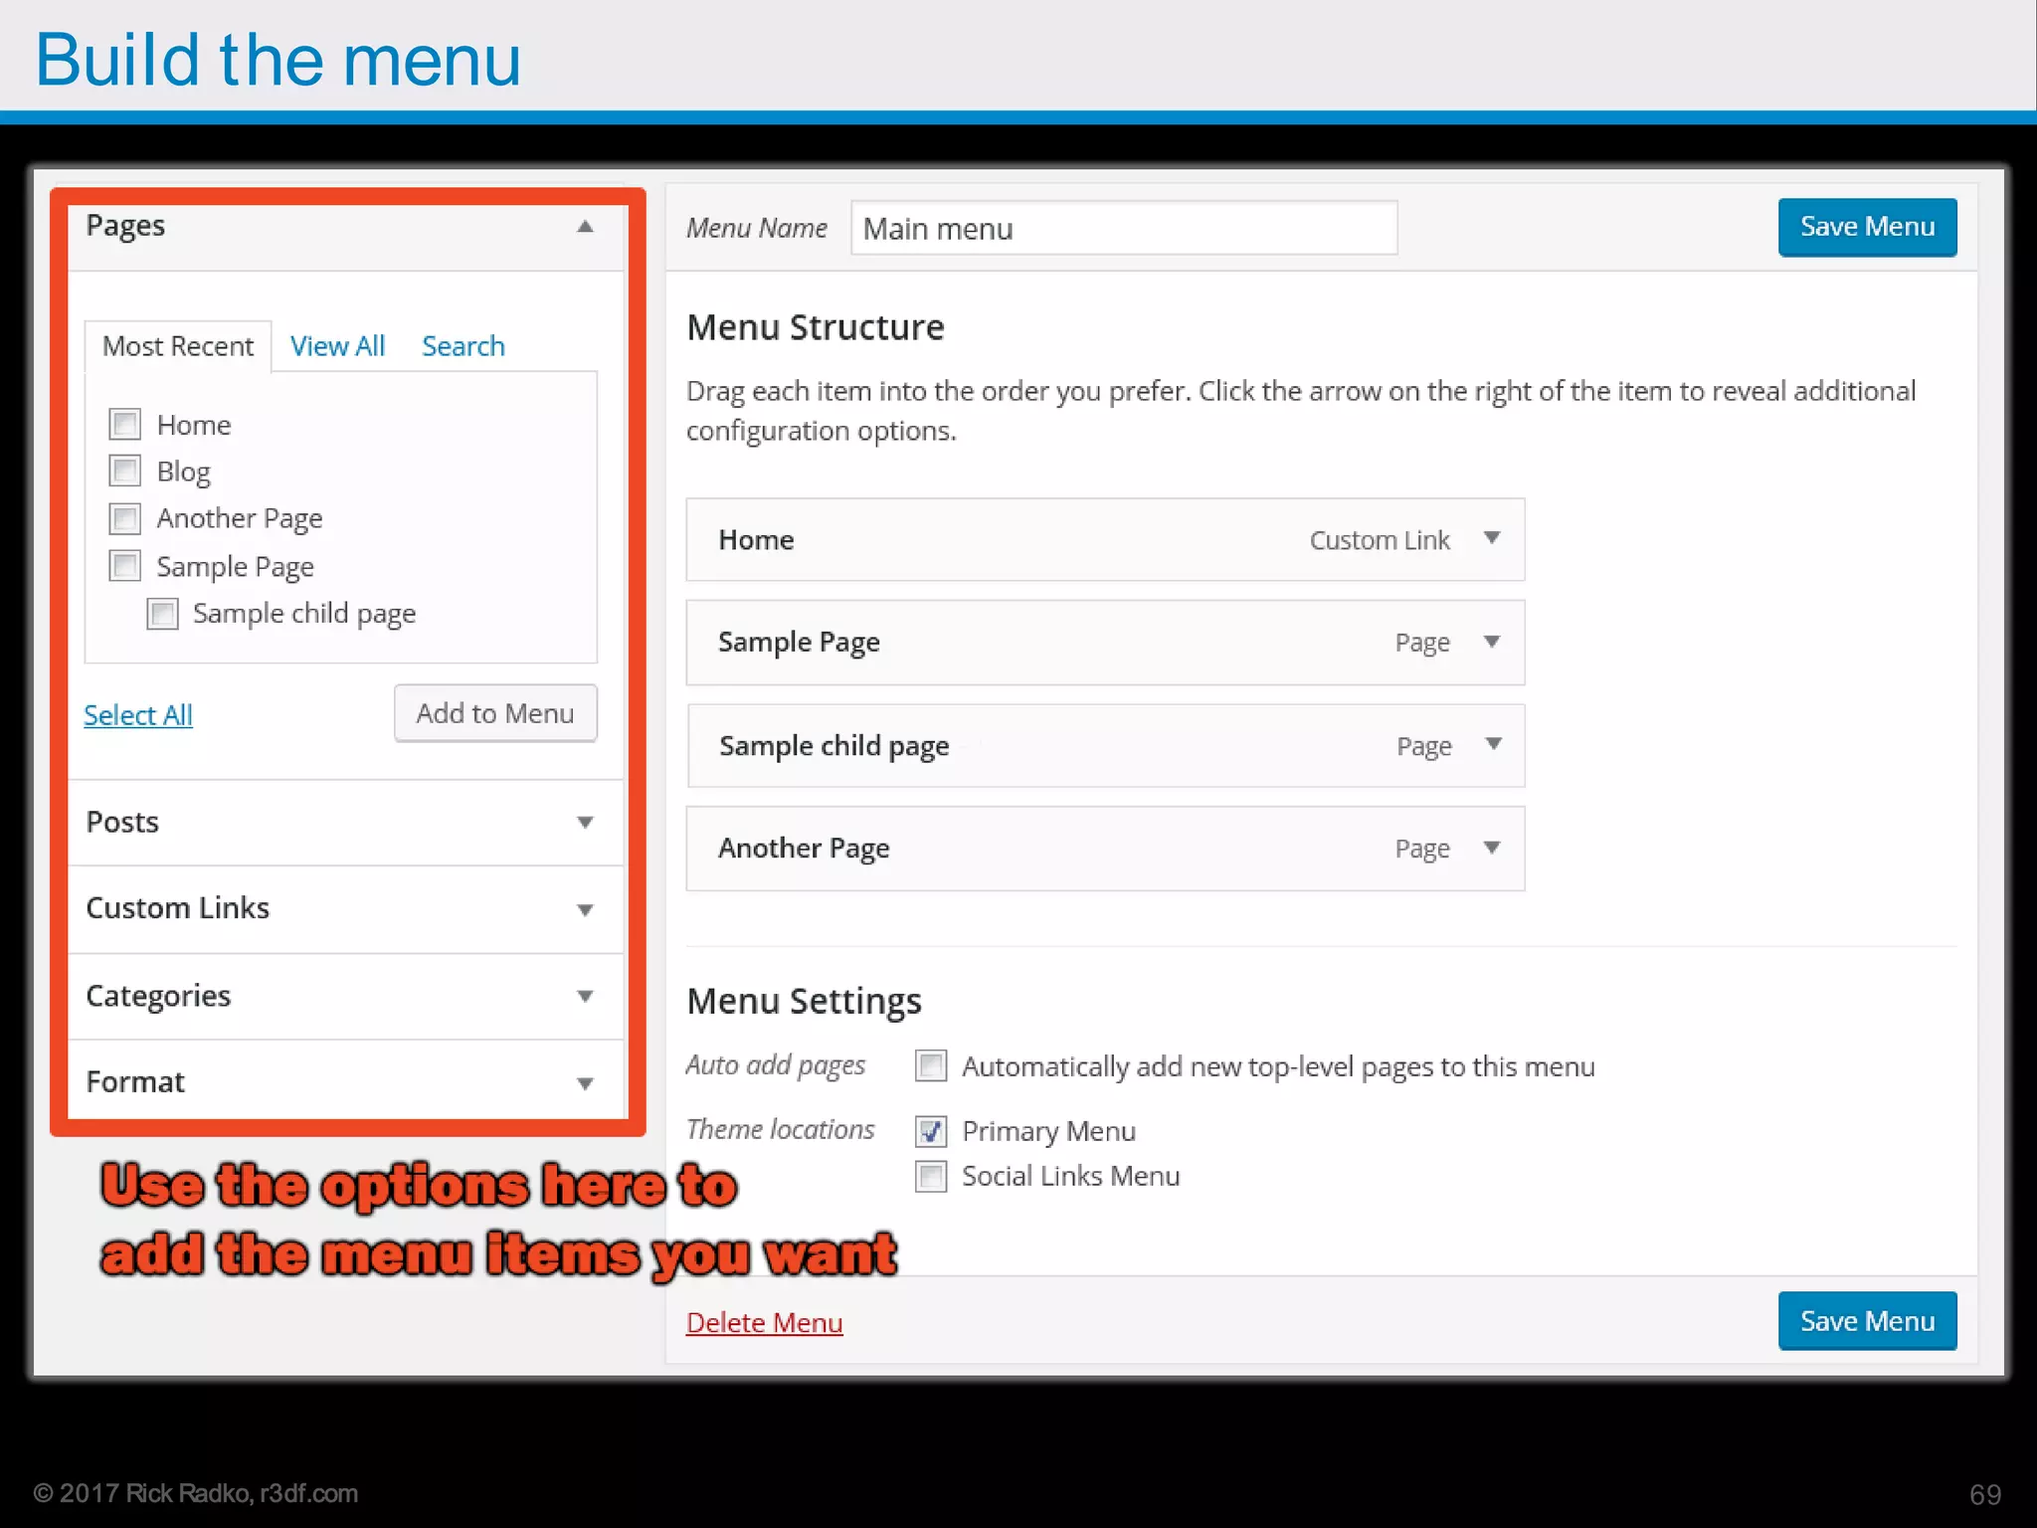The width and height of the screenshot is (2037, 1528).
Task: Switch to the View All tab
Action: tap(337, 346)
